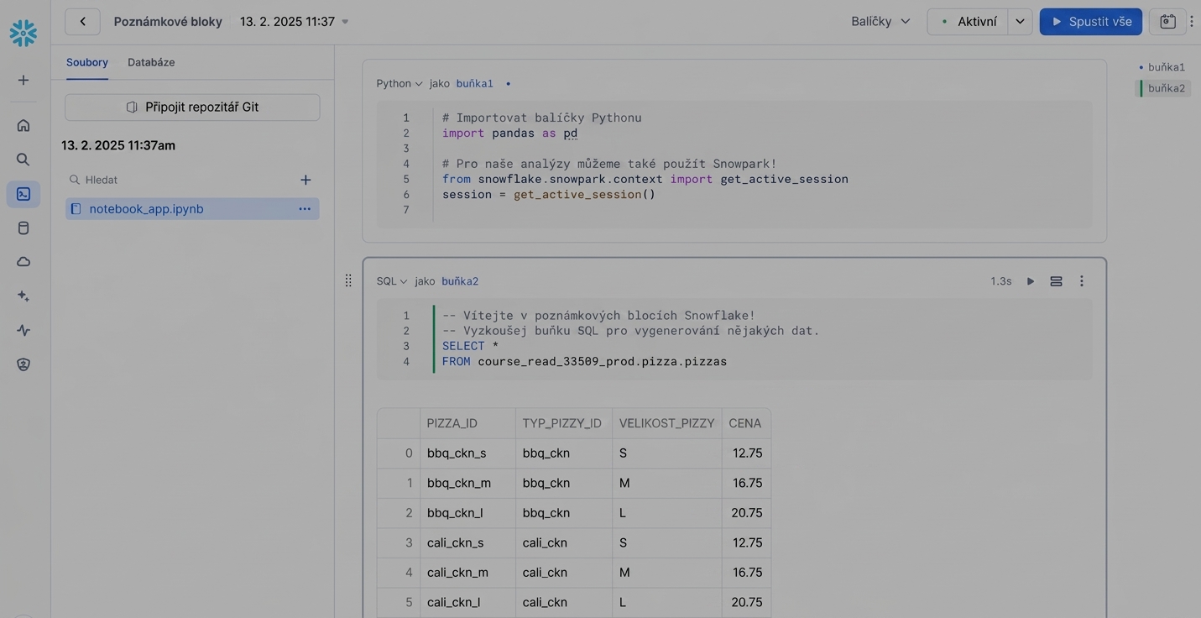Open the Monitoring activity icon
Viewport: 1201px width, 618px height.
(x=23, y=330)
